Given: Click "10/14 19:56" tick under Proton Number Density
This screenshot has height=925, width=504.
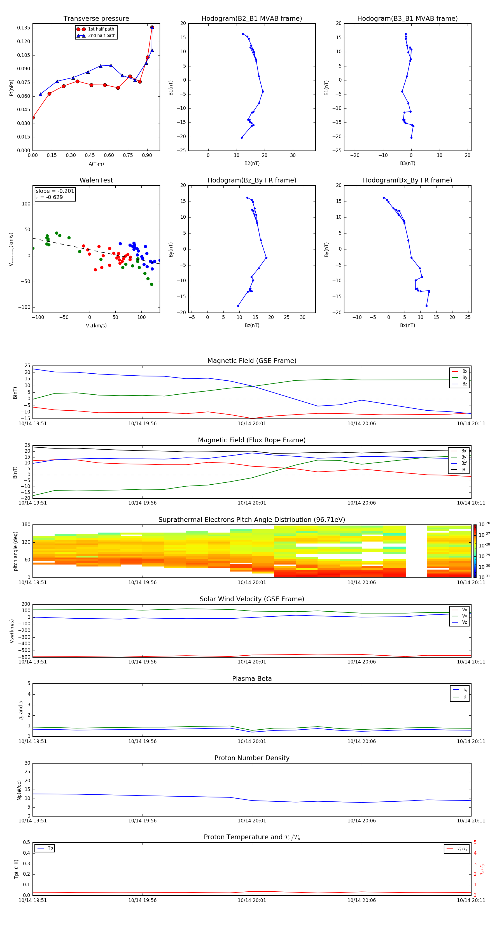Looking at the screenshot, I should tap(143, 821).
